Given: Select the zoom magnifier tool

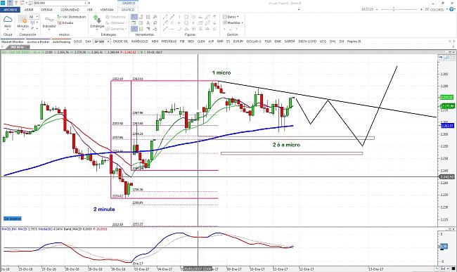Looking at the screenshot, I should click(155, 17).
